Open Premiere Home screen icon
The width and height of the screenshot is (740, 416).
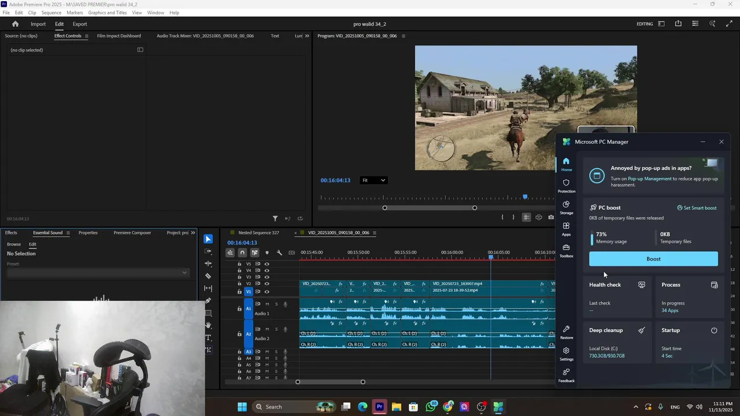16,24
